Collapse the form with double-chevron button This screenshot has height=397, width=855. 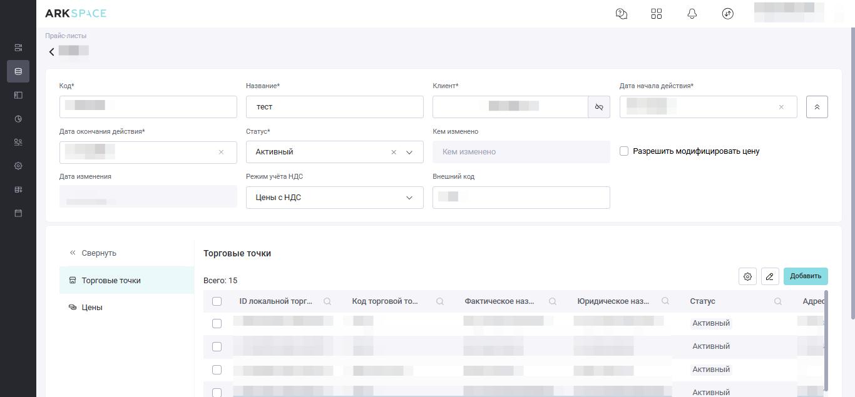click(817, 107)
